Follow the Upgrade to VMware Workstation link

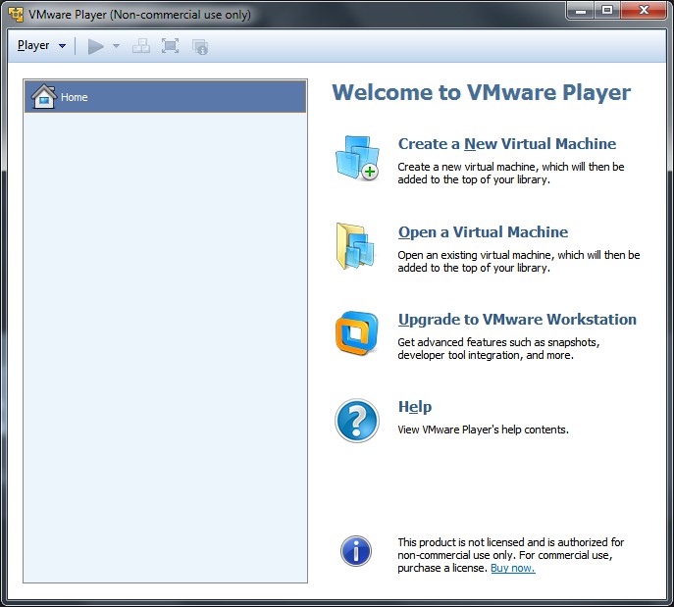coord(517,320)
